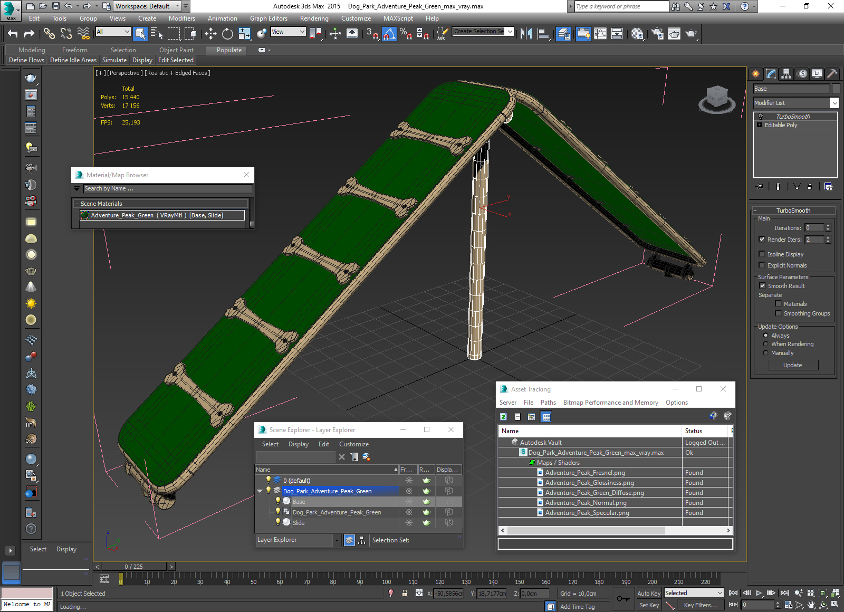Image resolution: width=844 pixels, height=612 pixels.
Task: Toggle visibility bulb of Slide layer item
Action: [278, 522]
